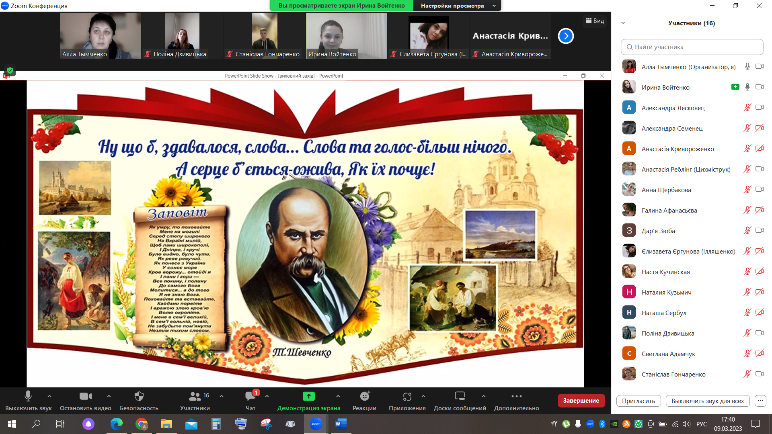Open the Apps (Приложения) icon
This screenshot has width=772, height=434.
point(407,397)
